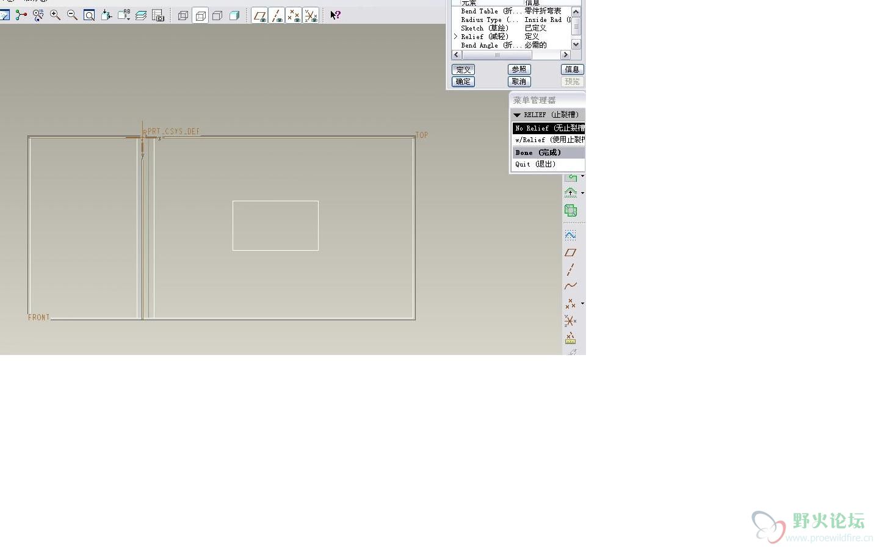Screen dimensions: 879x549
Task: Open the saved view list
Action: [x=124, y=15]
